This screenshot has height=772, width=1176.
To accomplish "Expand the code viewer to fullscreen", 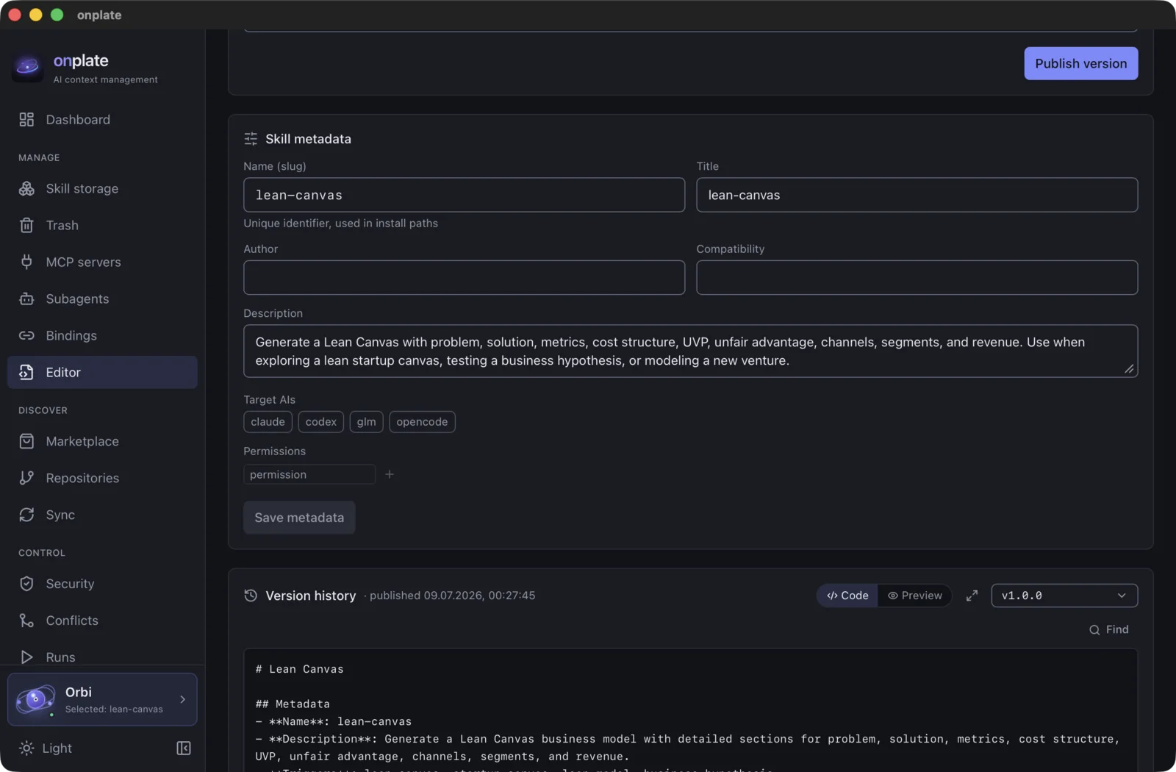I will (x=972, y=596).
